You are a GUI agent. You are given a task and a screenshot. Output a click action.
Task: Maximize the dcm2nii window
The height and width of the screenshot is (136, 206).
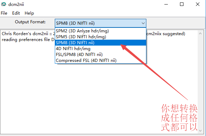tap(182, 5)
